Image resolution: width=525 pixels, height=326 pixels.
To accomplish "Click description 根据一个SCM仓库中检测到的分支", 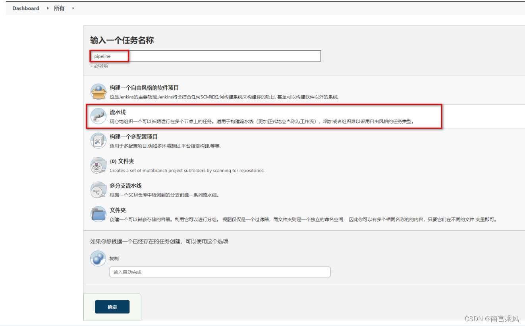I will coord(164,195).
